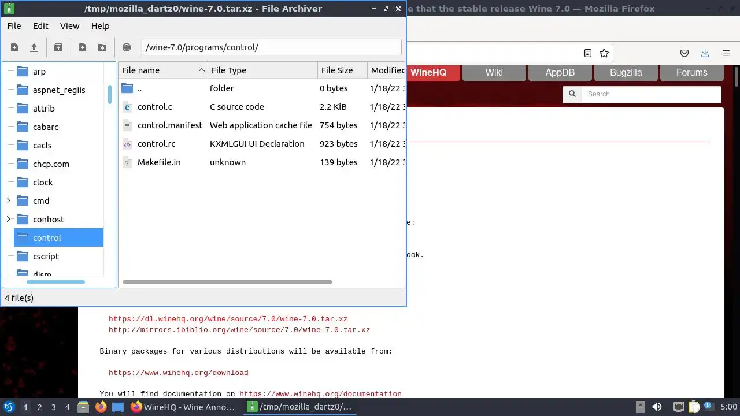Switch to workspace 2 in the pager
The height and width of the screenshot is (416, 740).
click(x=40, y=407)
